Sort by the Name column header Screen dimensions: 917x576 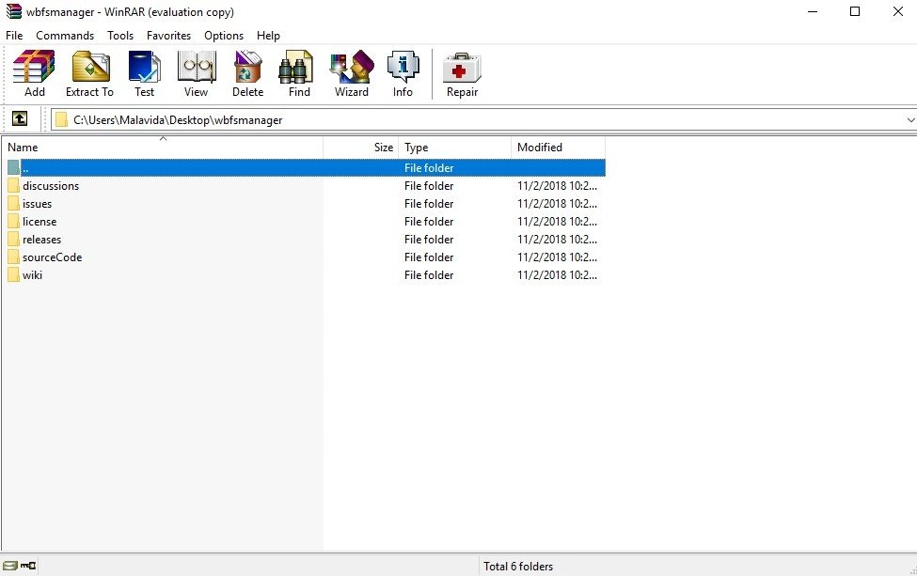tap(163, 148)
